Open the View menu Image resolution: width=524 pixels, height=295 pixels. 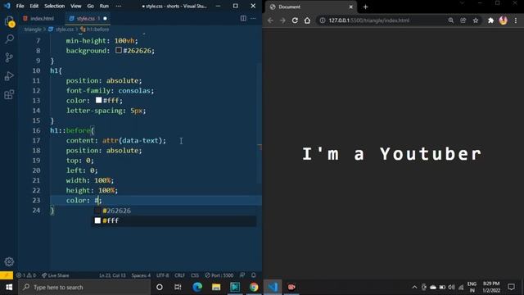76,6
